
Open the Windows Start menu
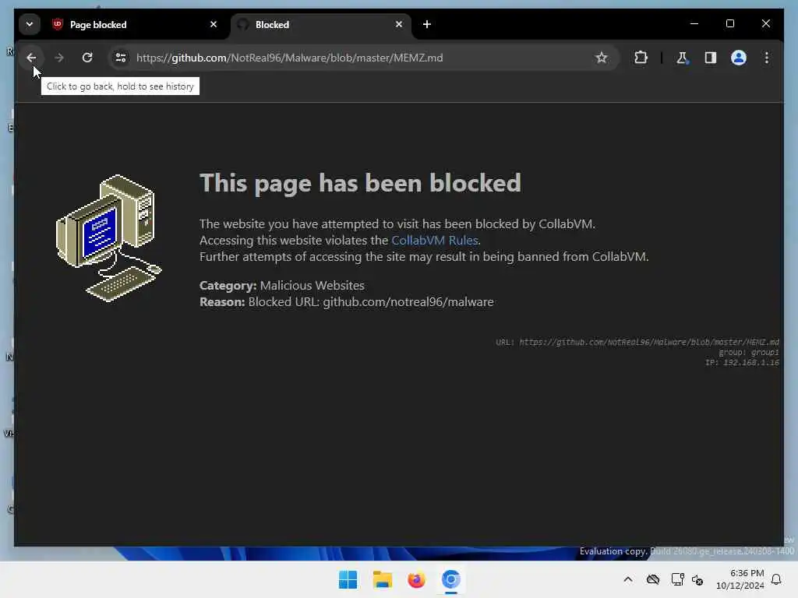coord(348,579)
